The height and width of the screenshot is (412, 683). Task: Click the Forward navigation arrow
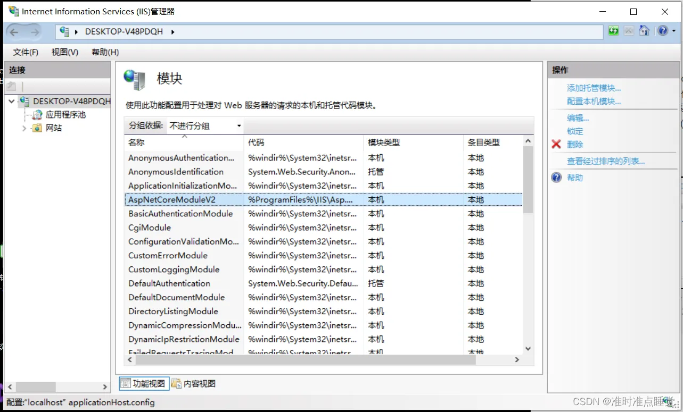35,32
